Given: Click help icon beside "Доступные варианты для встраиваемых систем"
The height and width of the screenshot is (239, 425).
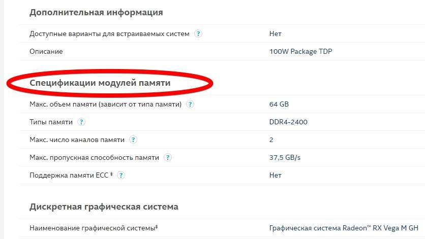Looking at the screenshot, I should coord(198,34).
